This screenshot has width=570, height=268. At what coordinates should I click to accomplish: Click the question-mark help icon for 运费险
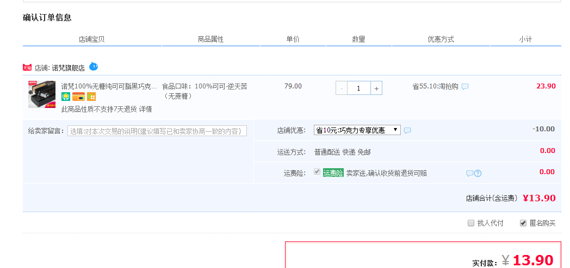tap(478, 174)
